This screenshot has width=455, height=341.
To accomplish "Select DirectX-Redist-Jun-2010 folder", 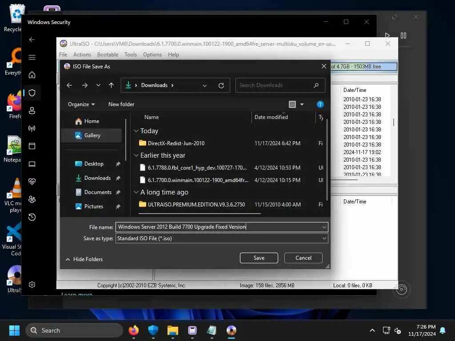I will pos(176,143).
